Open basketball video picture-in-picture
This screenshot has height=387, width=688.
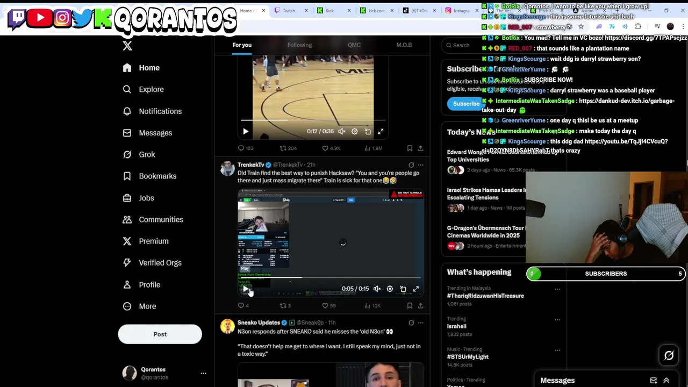pyautogui.click(x=368, y=131)
